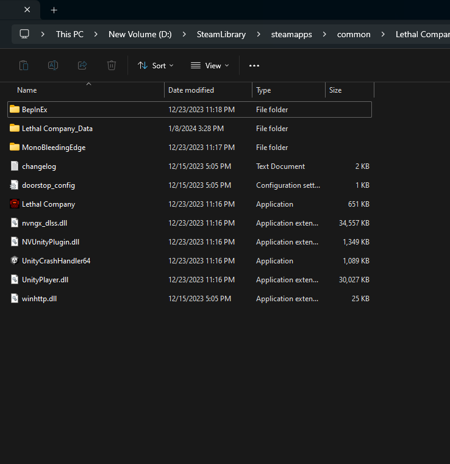Click the 12/23/2023 11:18 PM date
Screen dimensions: 450x464
[201, 110]
